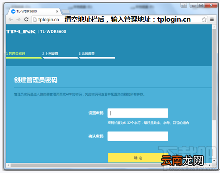Maximize the browser window
Screen dimensions: 220x173
(x=201, y=5)
